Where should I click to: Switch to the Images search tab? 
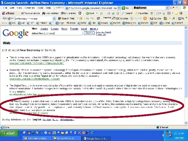coord(44,29)
